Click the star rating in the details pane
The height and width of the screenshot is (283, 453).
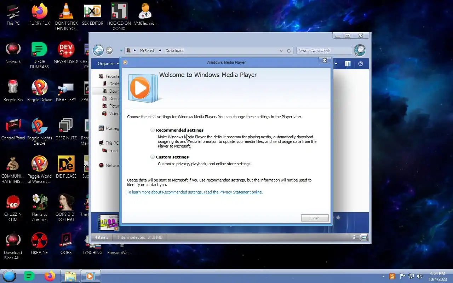[338, 218]
